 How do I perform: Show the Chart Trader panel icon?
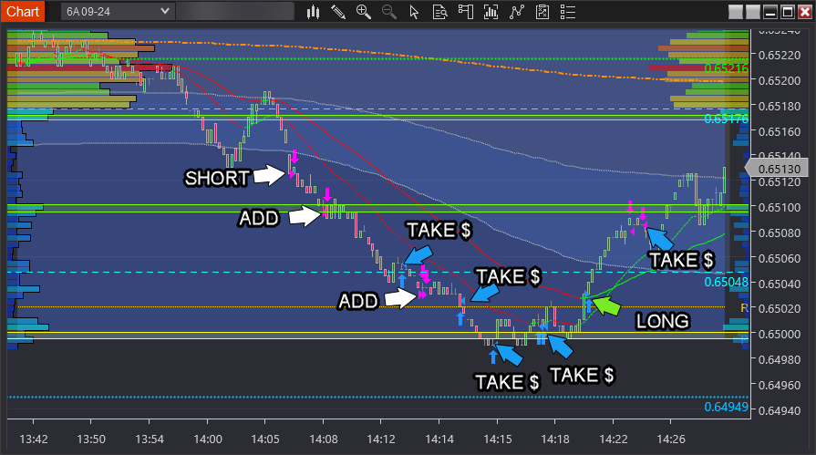tap(466, 12)
